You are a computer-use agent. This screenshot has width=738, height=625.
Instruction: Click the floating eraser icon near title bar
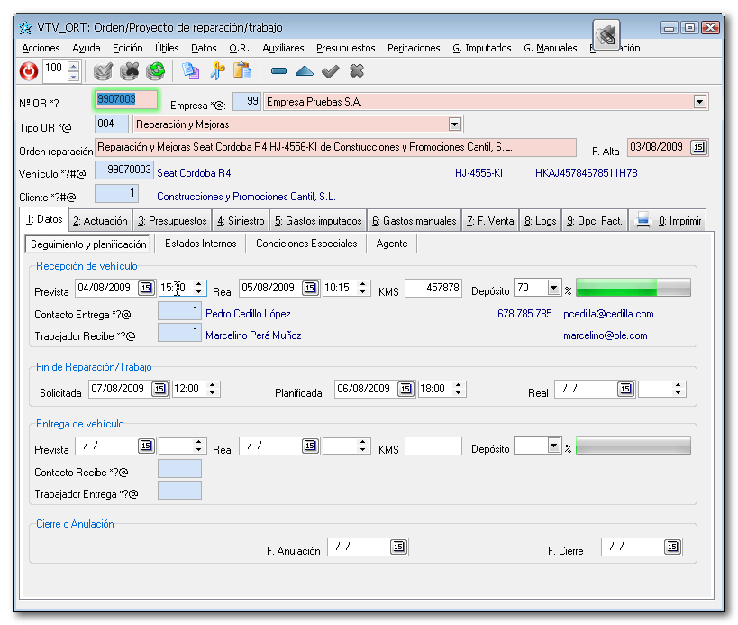point(606,35)
